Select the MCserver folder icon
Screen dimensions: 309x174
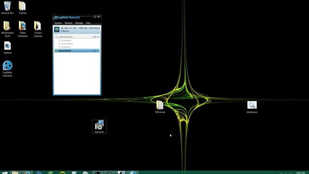pyautogui.click(x=160, y=107)
